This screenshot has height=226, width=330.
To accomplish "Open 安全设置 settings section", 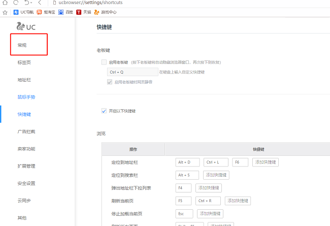I will click(26, 183).
